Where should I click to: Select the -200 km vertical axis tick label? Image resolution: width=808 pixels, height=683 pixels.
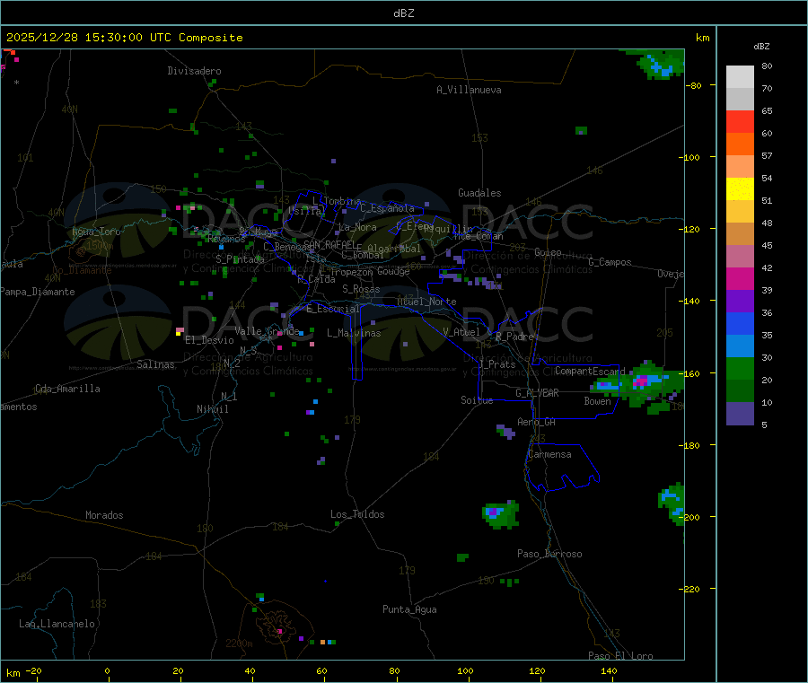691,517
